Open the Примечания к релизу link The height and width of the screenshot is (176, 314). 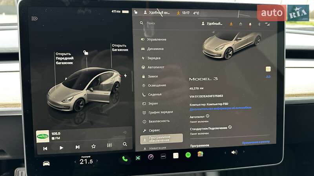point(256,142)
